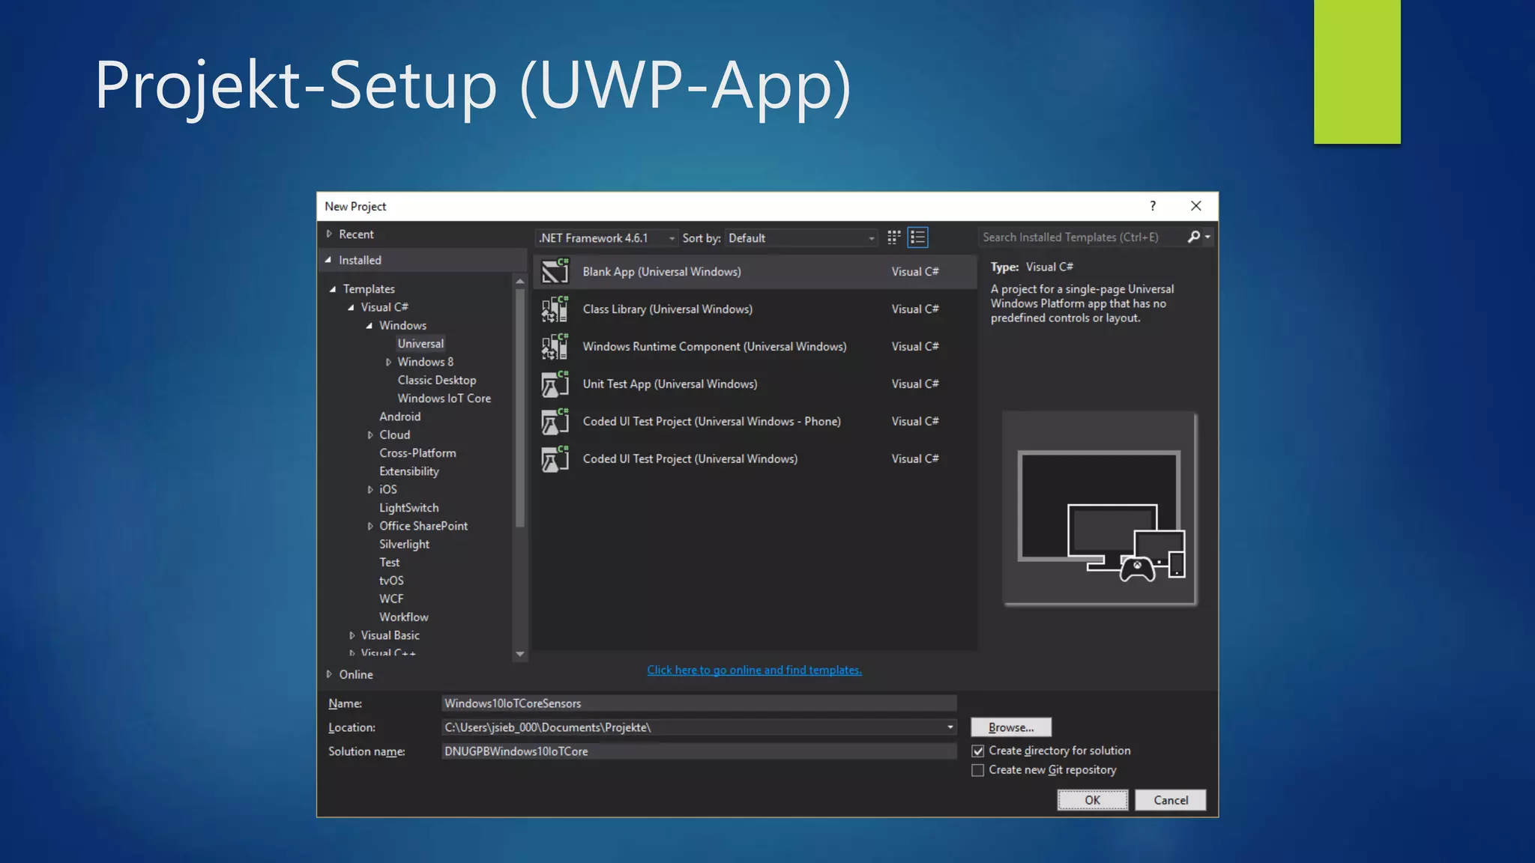Click the Class Library (Universal Windows) icon

[x=555, y=309]
